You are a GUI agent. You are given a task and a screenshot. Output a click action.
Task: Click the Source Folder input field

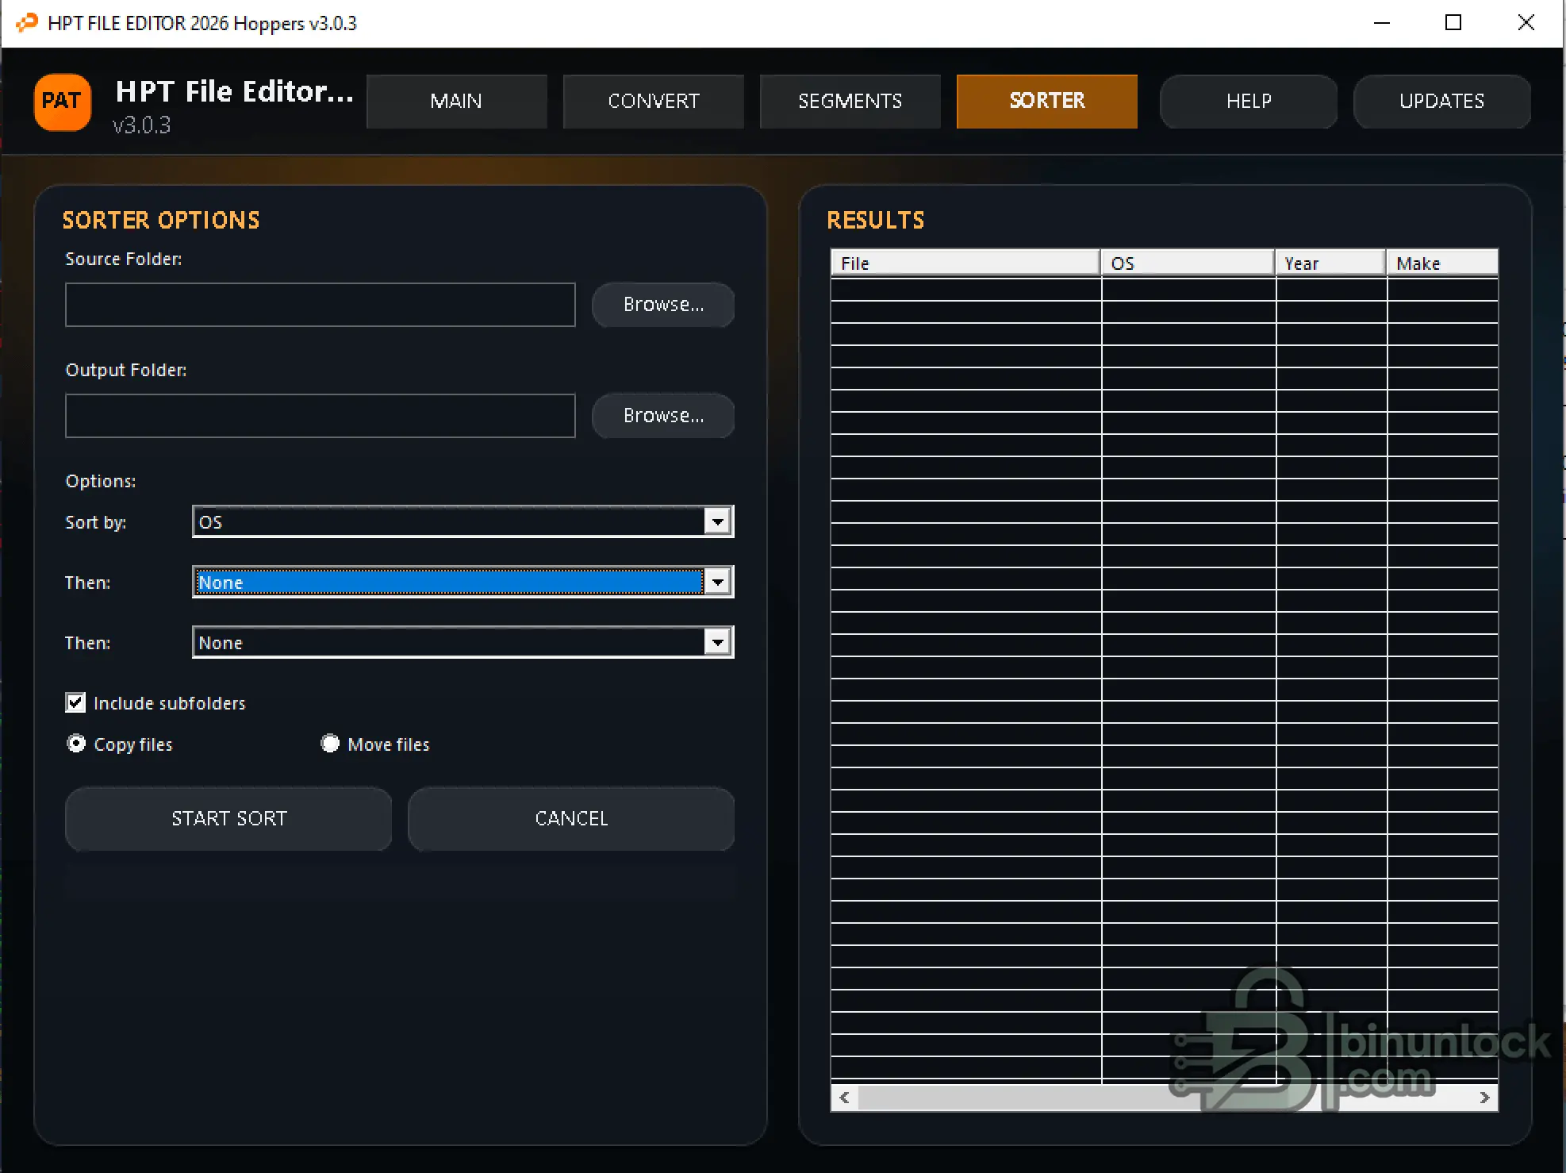(x=320, y=305)
